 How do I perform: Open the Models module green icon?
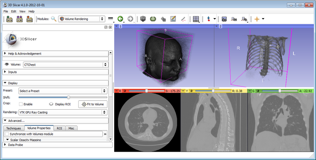[153, 19]
